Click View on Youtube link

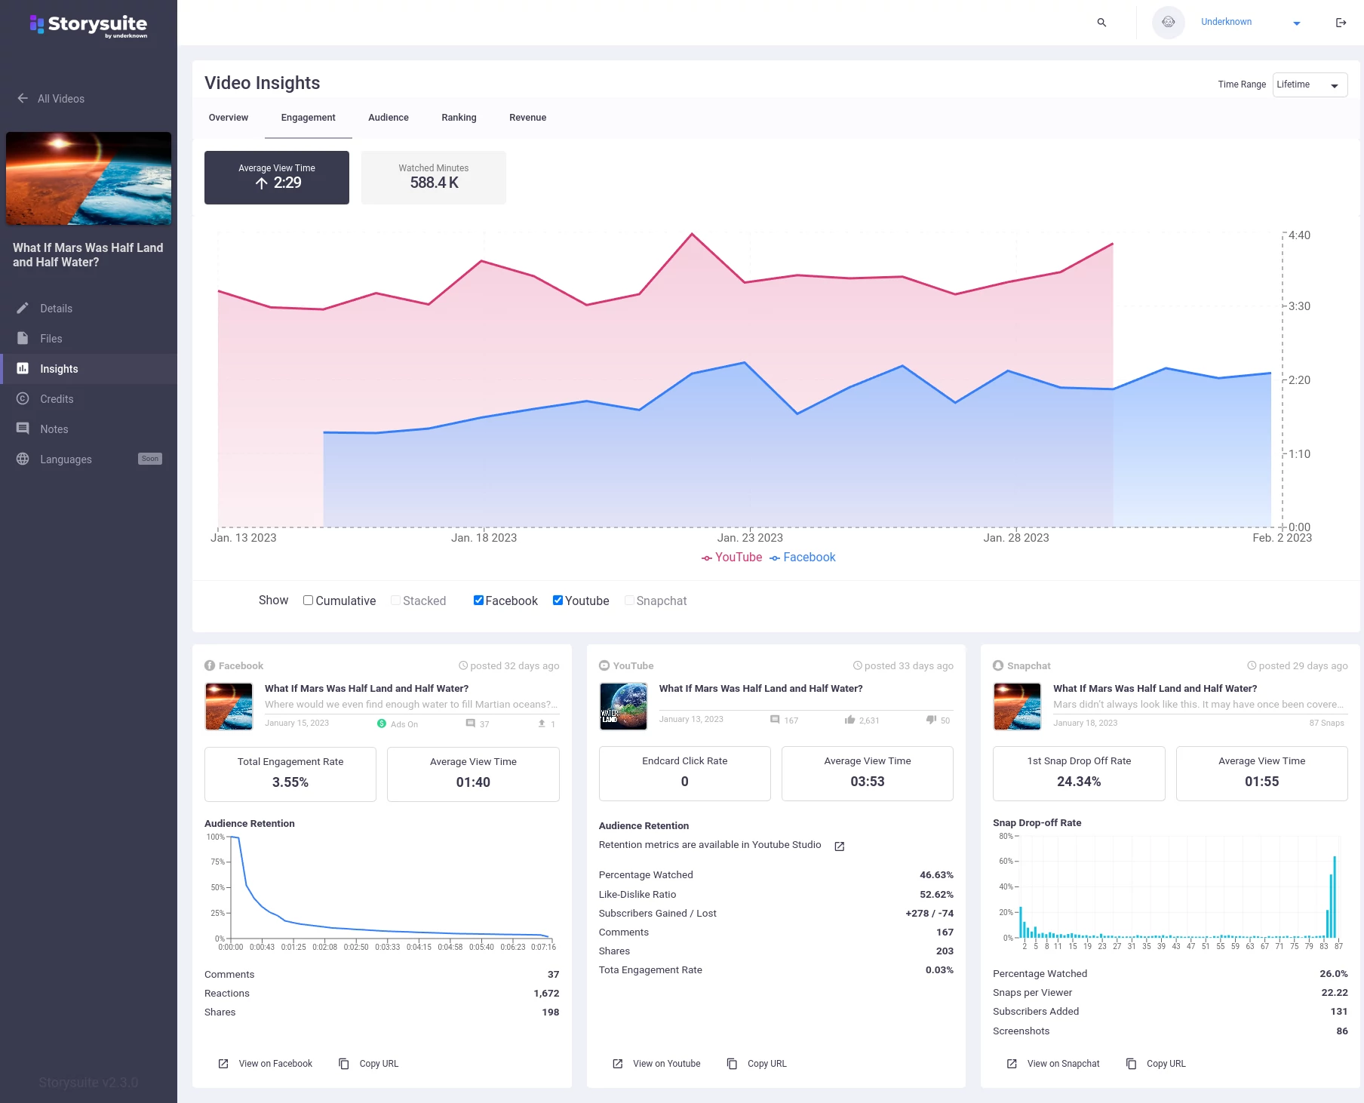(x=667, y=1064)
